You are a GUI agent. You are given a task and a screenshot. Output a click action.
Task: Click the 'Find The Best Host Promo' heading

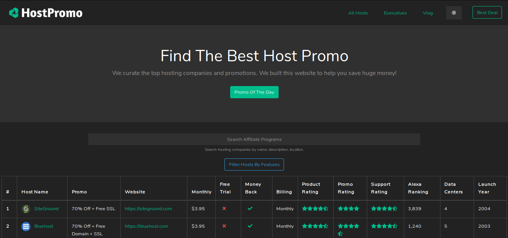(254, 56)
